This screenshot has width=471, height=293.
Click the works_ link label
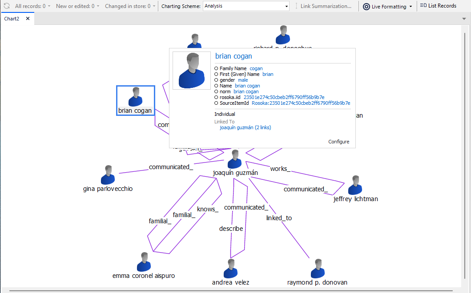tap(280, 169)
